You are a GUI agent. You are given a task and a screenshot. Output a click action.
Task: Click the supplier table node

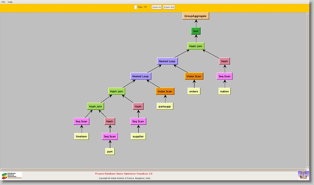click(138, 136)
